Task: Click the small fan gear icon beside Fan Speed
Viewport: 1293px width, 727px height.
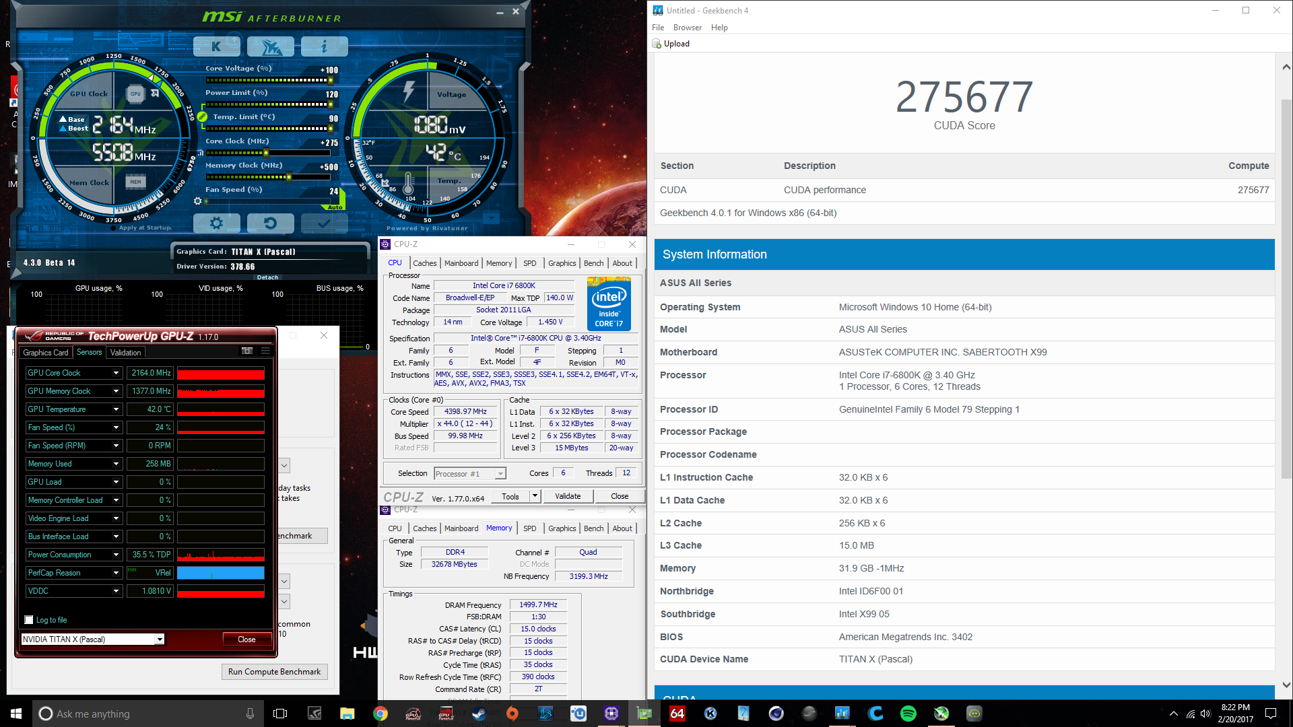Action: click(x=197, y=201)
